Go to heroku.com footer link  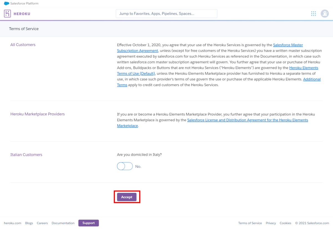tap(12, 223)
